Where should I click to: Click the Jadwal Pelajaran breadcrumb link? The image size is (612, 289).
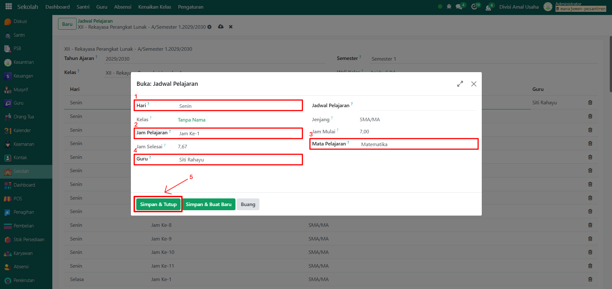[95, 21]
